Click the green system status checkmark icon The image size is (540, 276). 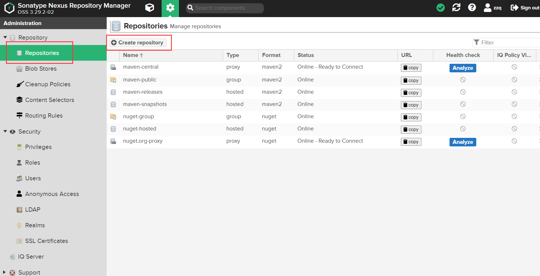click(x=440, y=8)
